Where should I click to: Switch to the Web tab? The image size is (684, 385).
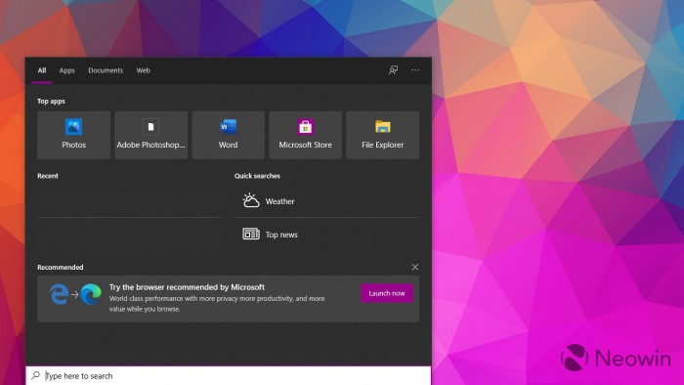(x=143, y=70)
